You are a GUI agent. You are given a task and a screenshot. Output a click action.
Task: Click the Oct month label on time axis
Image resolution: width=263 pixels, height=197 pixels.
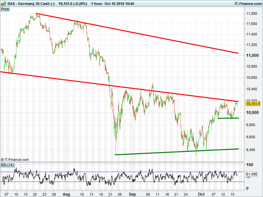(x=201, y=194)
